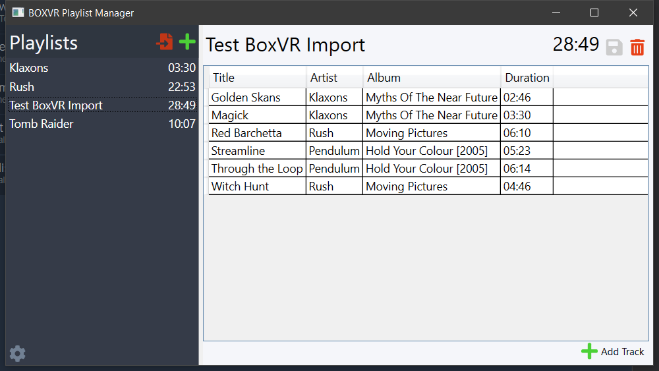Select the Red Barchetta track

pyautogui.click(x=428, y=132)
